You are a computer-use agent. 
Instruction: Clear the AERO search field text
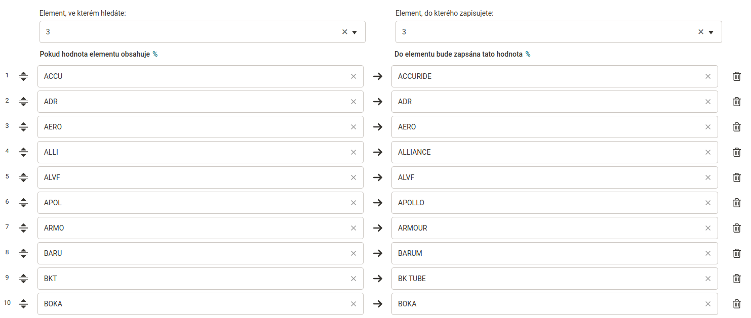(x=353, y=127)
